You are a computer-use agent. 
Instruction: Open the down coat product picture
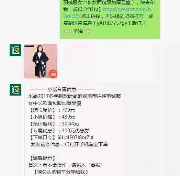(x=41, y=61)
